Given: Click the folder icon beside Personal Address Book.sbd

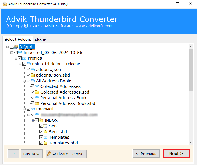Looking at the screenshot, I should 37,103.
